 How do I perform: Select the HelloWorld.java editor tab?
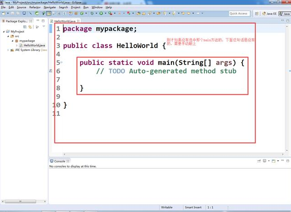65,21
